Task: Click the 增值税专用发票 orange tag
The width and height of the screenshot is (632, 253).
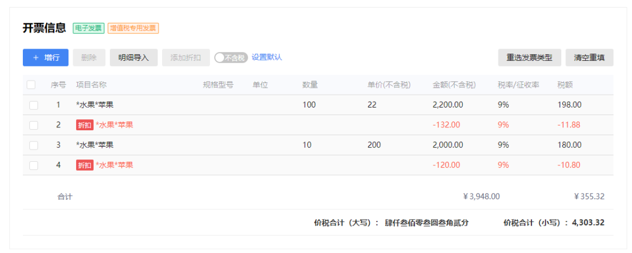Action: tap(133, 28)
